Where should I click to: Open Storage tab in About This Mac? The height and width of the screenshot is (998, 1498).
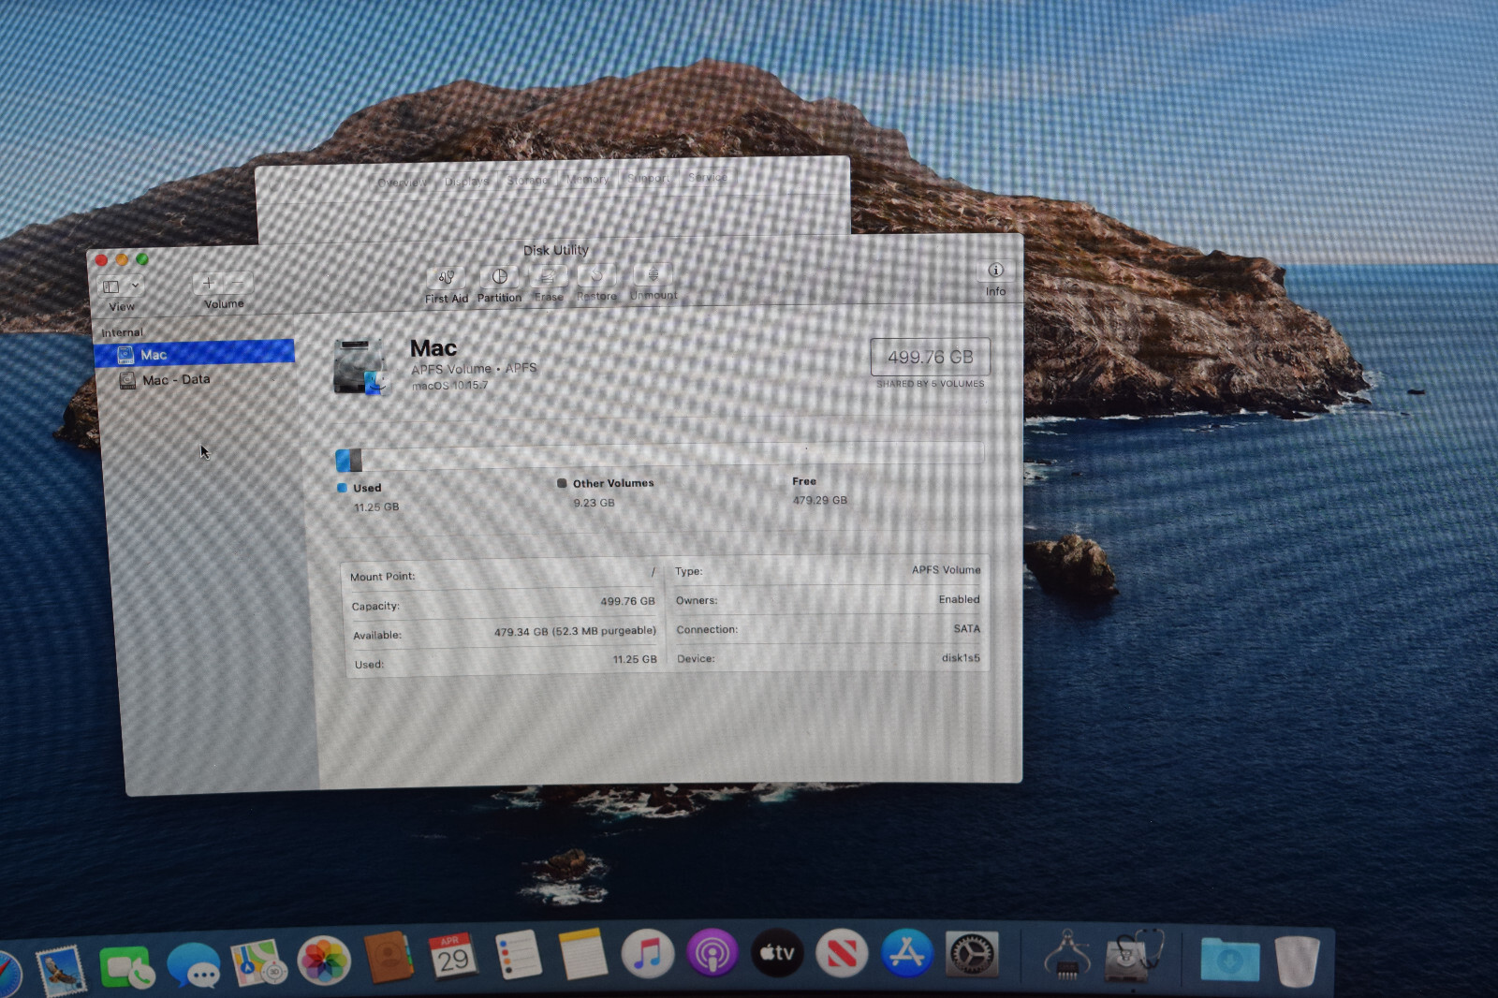528,180
